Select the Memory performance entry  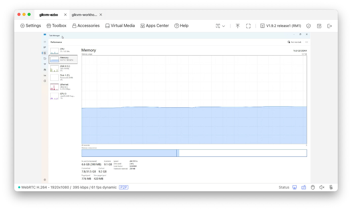(63, 59)
